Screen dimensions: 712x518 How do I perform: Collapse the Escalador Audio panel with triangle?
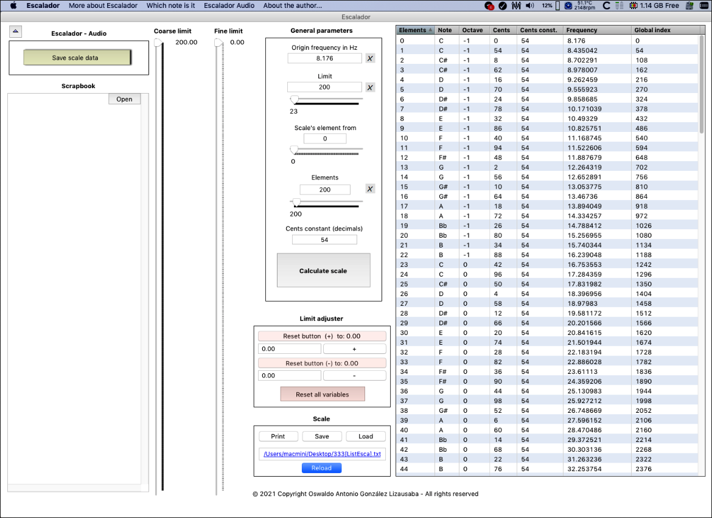tap(16, 31)
